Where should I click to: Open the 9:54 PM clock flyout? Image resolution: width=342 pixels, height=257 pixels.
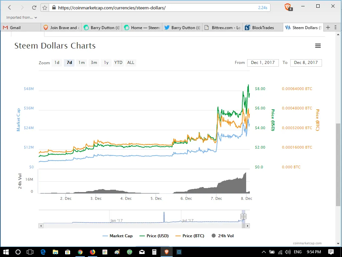[x=314, y=252]
